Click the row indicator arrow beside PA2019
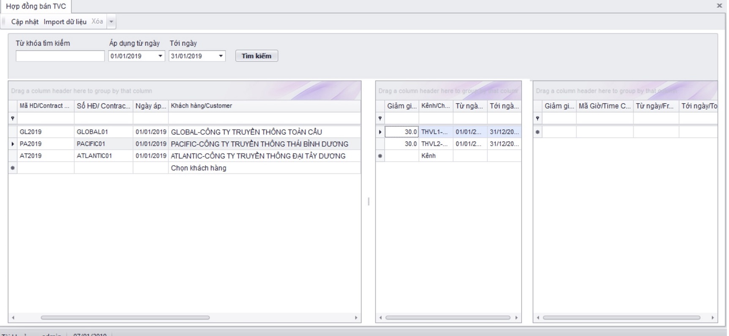This screenshot has width=729, height=336. tap(13, 144)
